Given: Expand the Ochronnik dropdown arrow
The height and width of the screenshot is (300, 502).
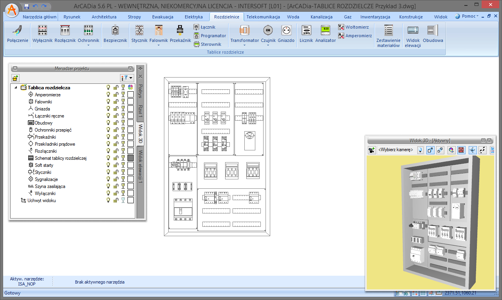Looking at the screenshot, I should tap(88, 45).
